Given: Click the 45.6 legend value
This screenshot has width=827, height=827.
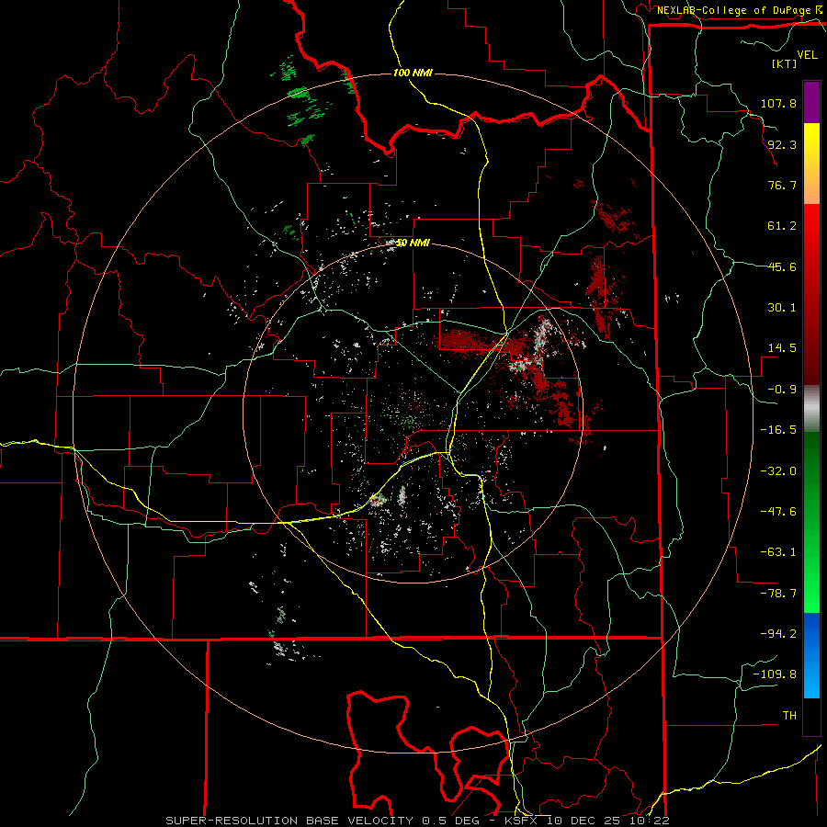Looking at the screenshot, I should [x=782, y=266].
